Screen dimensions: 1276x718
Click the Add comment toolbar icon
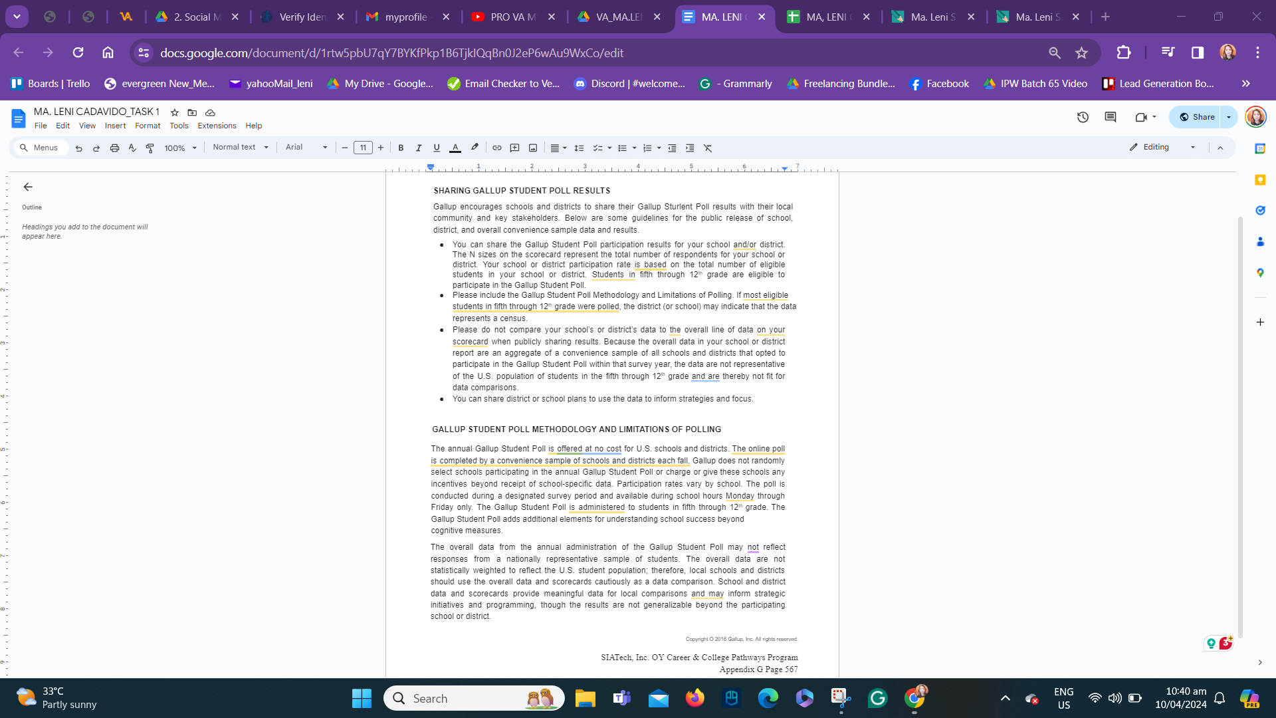(514, 148)
